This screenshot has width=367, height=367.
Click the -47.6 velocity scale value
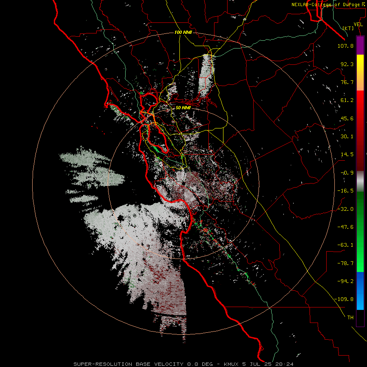[x=345, y=227]
